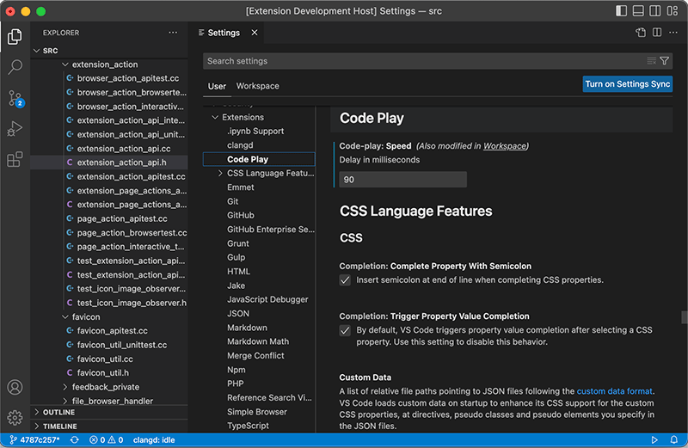Select clangd in settings tree
The height and width of the screenshot is (448, 688).
[240, 145]
